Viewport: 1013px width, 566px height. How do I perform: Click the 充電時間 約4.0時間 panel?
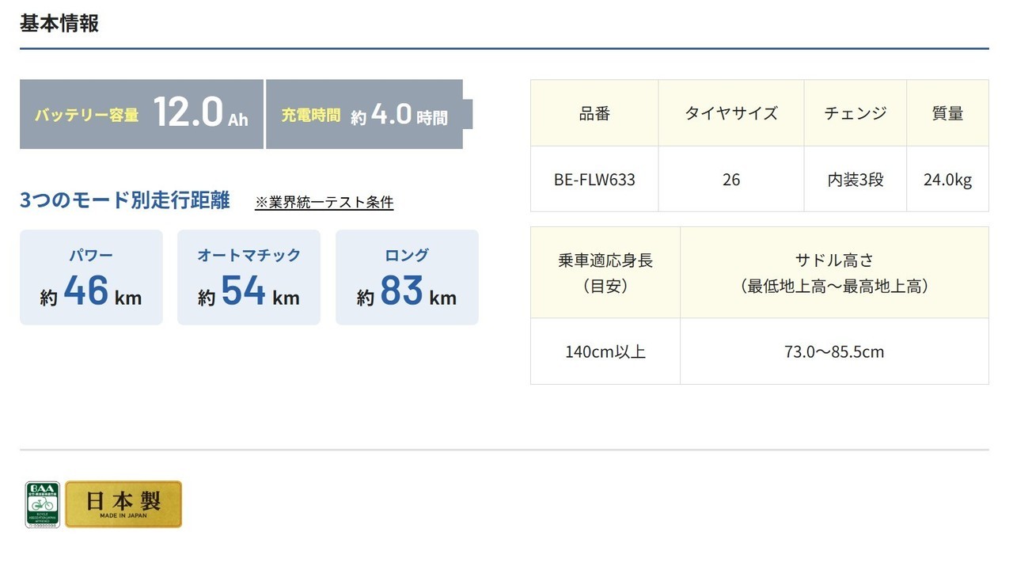[x=366, y=114]
